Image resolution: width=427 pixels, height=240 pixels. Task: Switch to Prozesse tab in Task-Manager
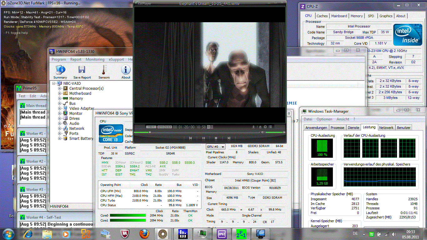(x=337, y=128)
